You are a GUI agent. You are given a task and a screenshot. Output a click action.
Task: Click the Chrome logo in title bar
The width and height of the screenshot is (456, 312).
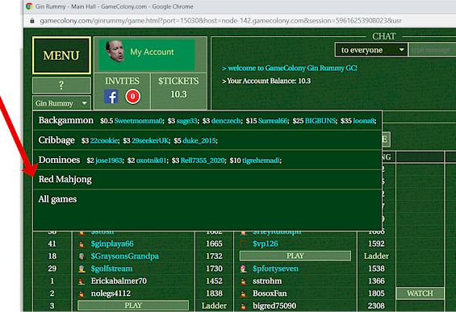29,6
